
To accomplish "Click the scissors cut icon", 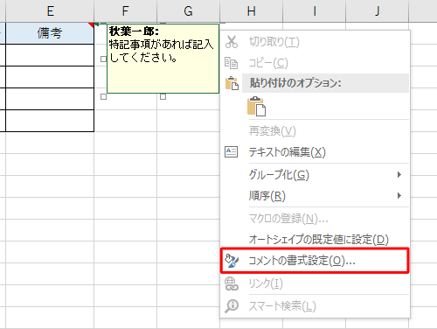I will tap(232, 42).
